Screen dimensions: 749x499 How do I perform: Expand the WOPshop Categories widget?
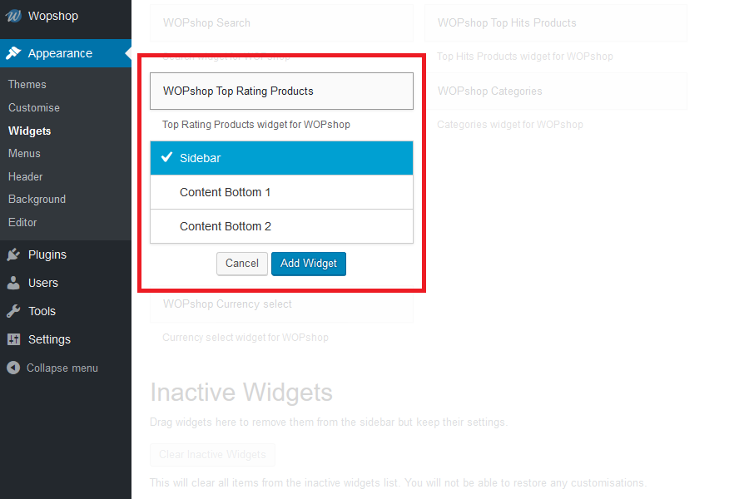pos(555,91)
